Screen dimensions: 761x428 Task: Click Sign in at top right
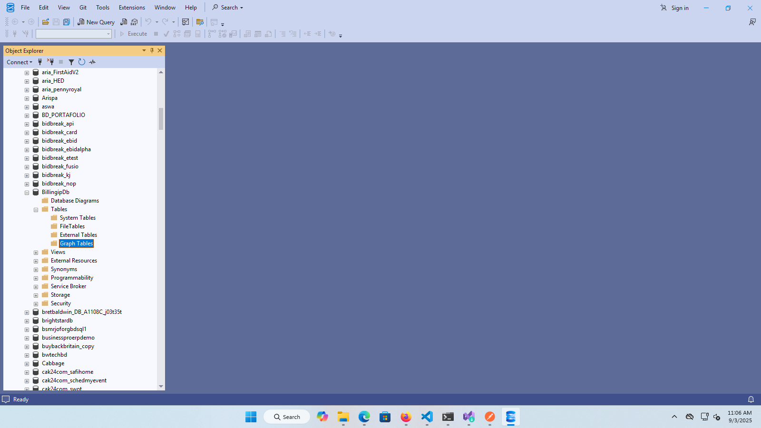click(674, 8)
